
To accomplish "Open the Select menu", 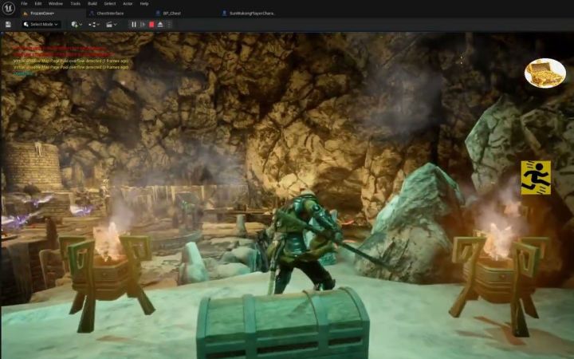I will pos(110,4).
